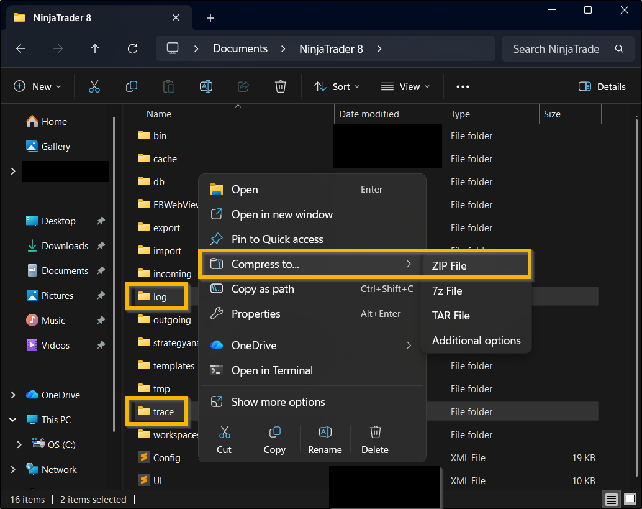
Task: Select the cache folder
Action: tap(157, 158)
